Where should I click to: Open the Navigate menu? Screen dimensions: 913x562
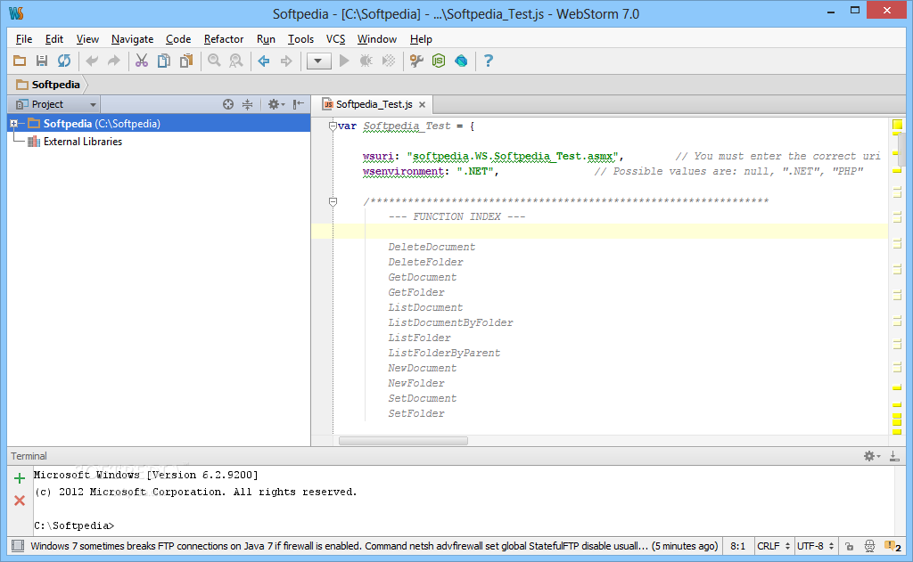[132, 39]
